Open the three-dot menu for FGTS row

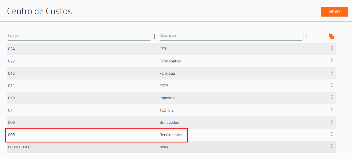[x=332, y=85]
